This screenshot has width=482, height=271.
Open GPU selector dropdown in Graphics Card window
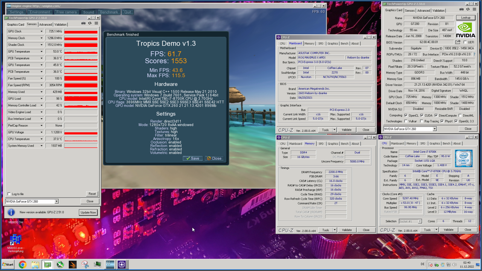point(435,129)
